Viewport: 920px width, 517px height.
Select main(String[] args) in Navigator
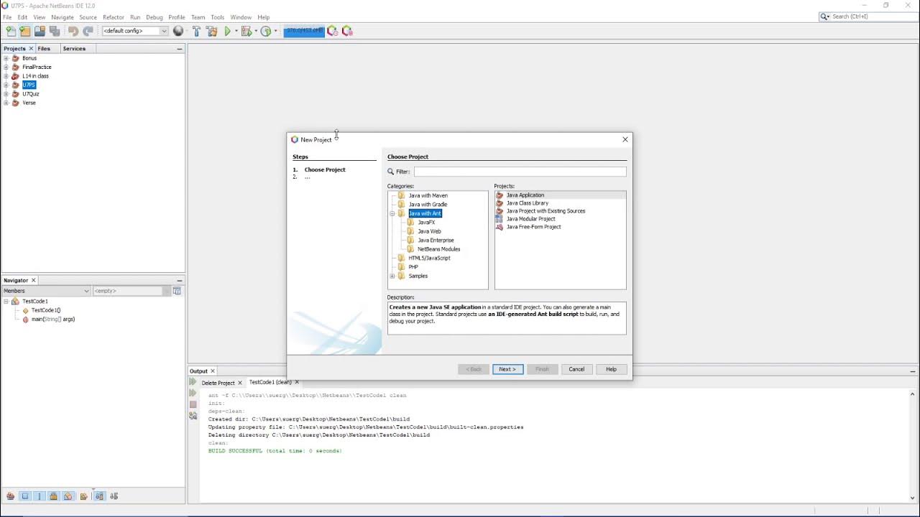[53, 320]
